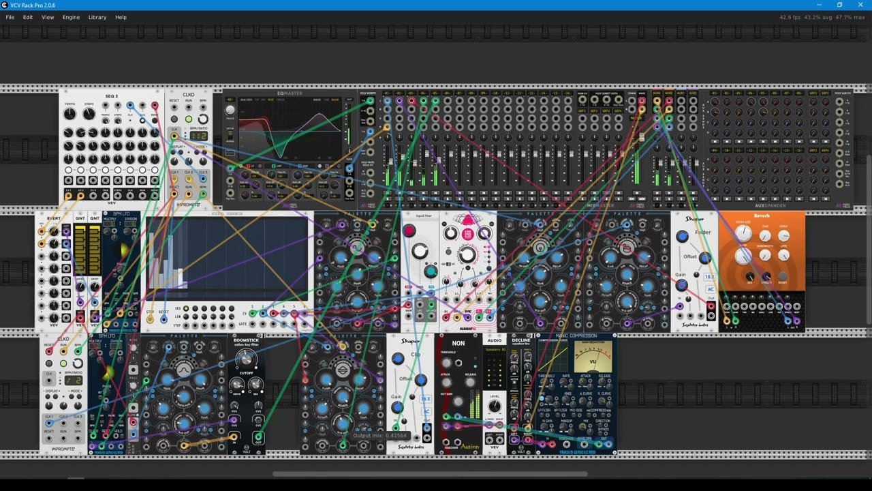The height and width of the screenshot is (491, 872).
Task: Click large center knob on pink Chronoblob module
Action: [467, 254]
